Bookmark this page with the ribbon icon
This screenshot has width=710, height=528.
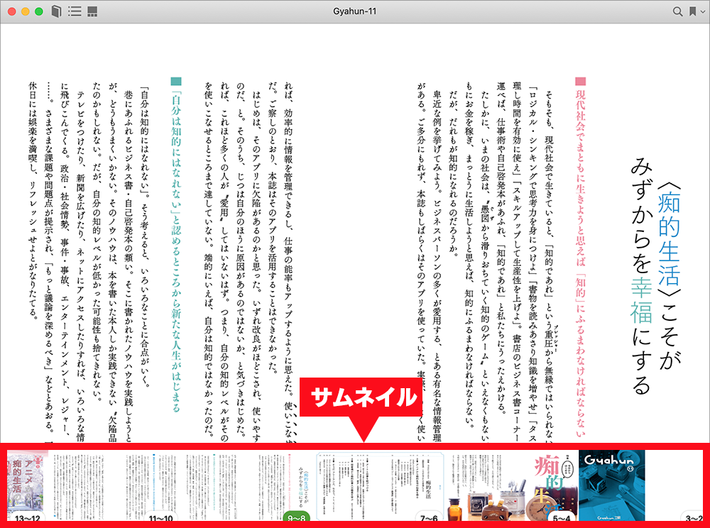click(x=692, y=11)
